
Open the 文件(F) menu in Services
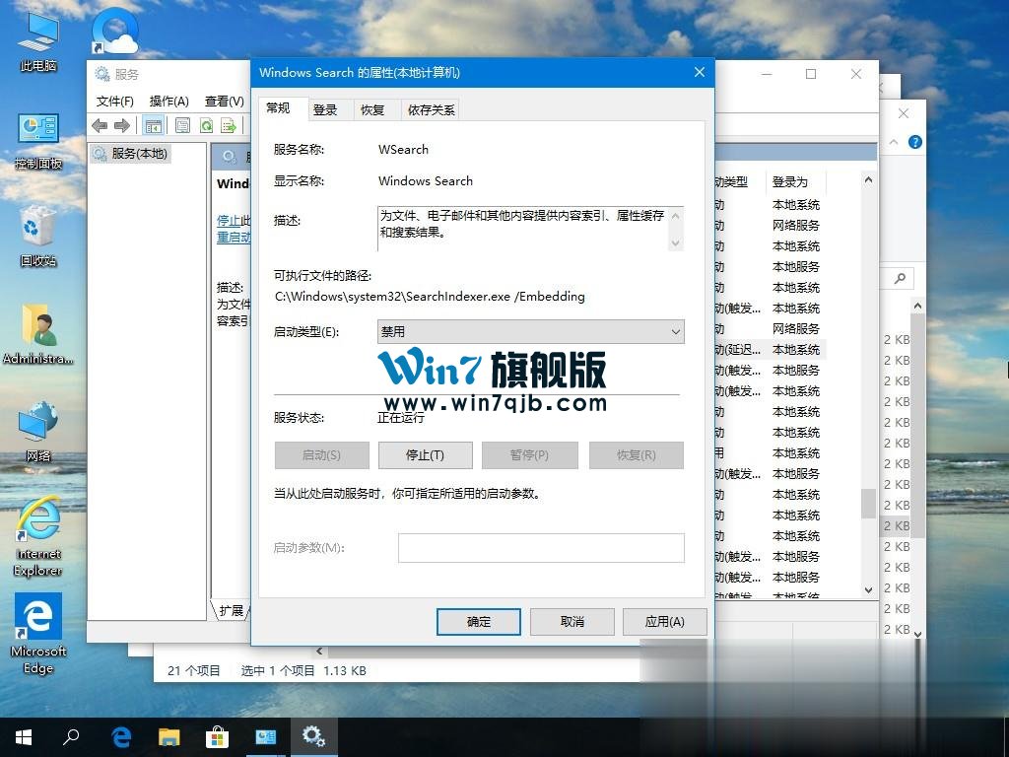(x=114, y=102)
